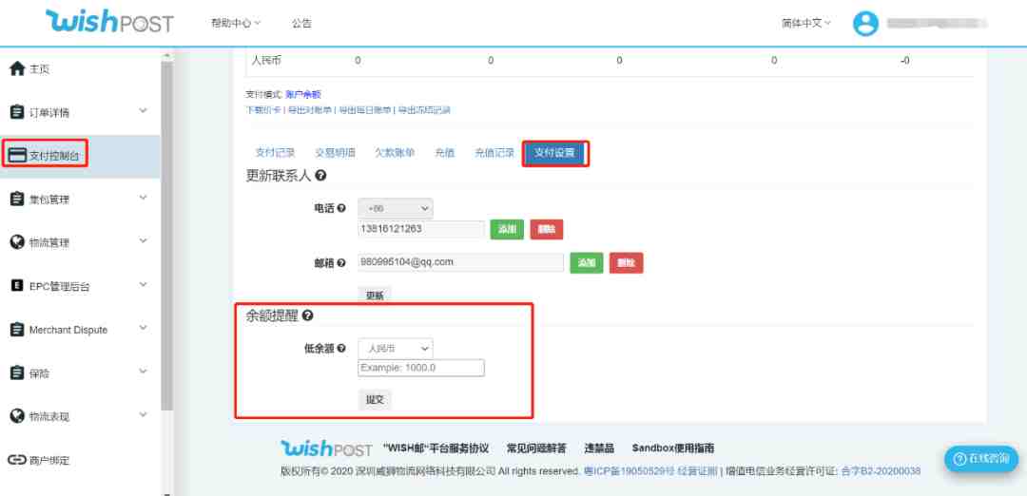
Task: Click the clipboard icon beside Merchant Dispute
Action: (x=17, y=330)
